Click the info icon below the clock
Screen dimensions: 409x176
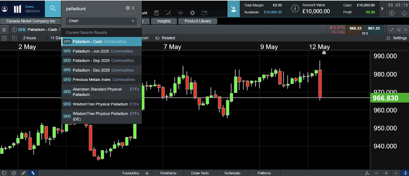pos(392,13)
